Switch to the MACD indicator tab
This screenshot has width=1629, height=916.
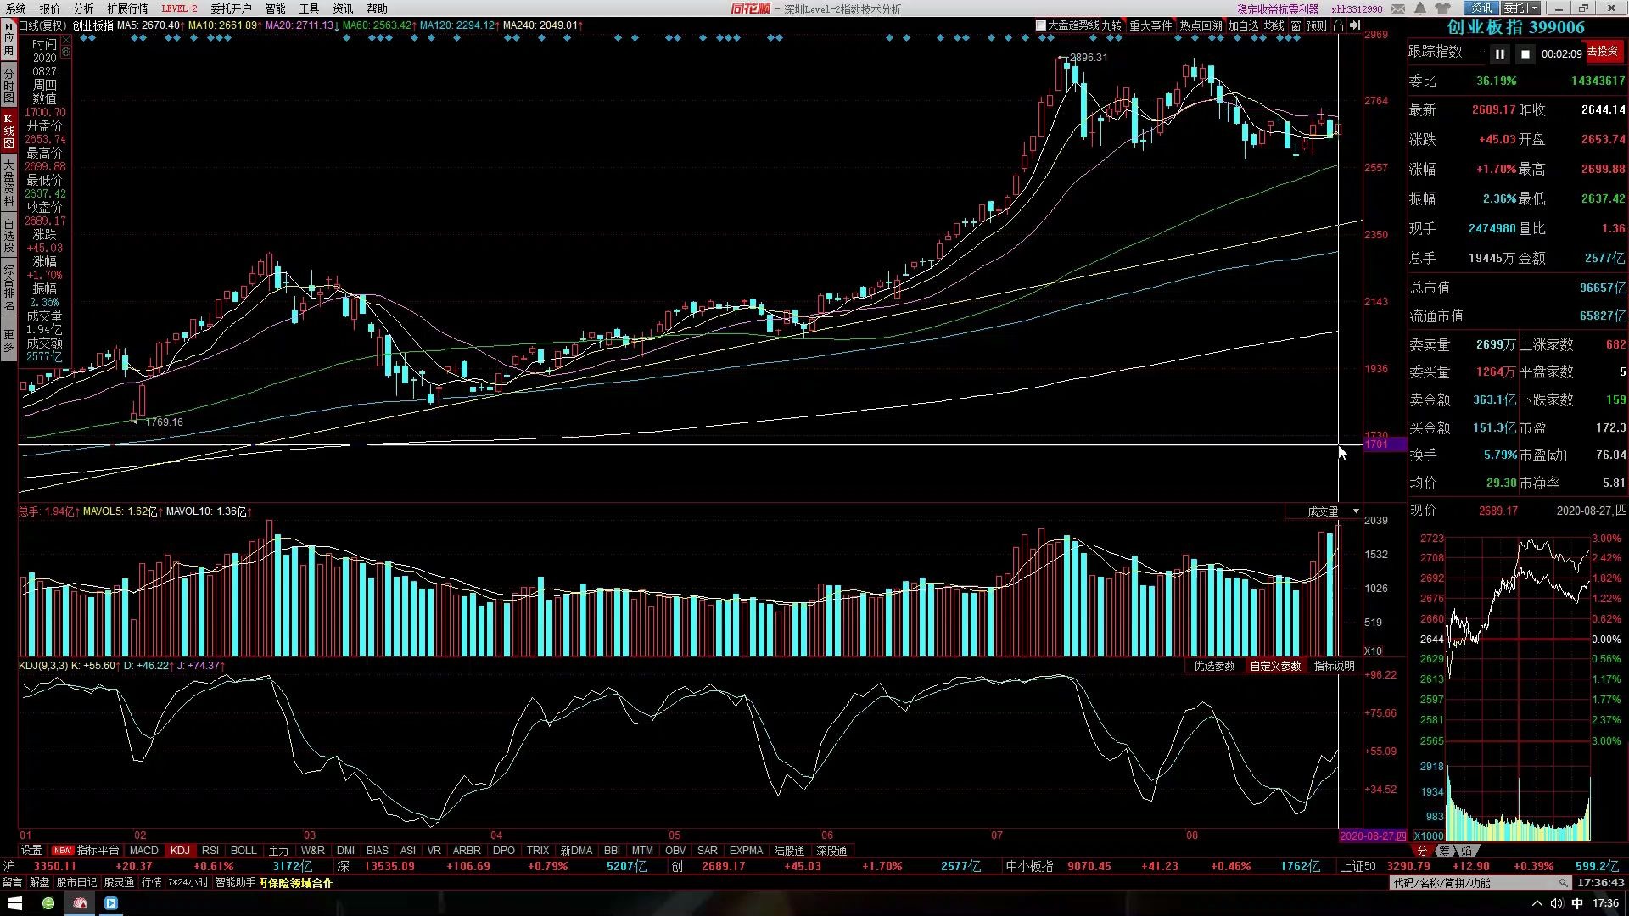tap(143, 850)
